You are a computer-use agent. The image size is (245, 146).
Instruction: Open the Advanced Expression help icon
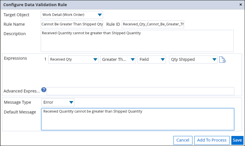tap(44, 90)
